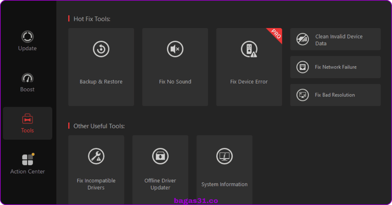Click the Update circular arrows icon
392x205 pixels.
click(x=27, y=37)
